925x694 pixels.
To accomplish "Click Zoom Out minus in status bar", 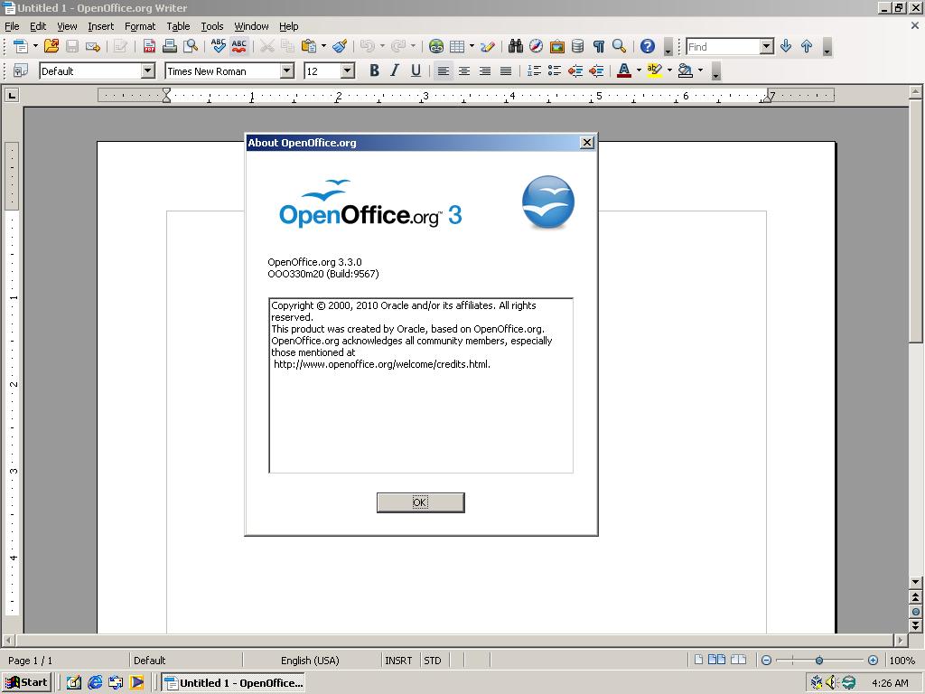I will pos(766,661).
